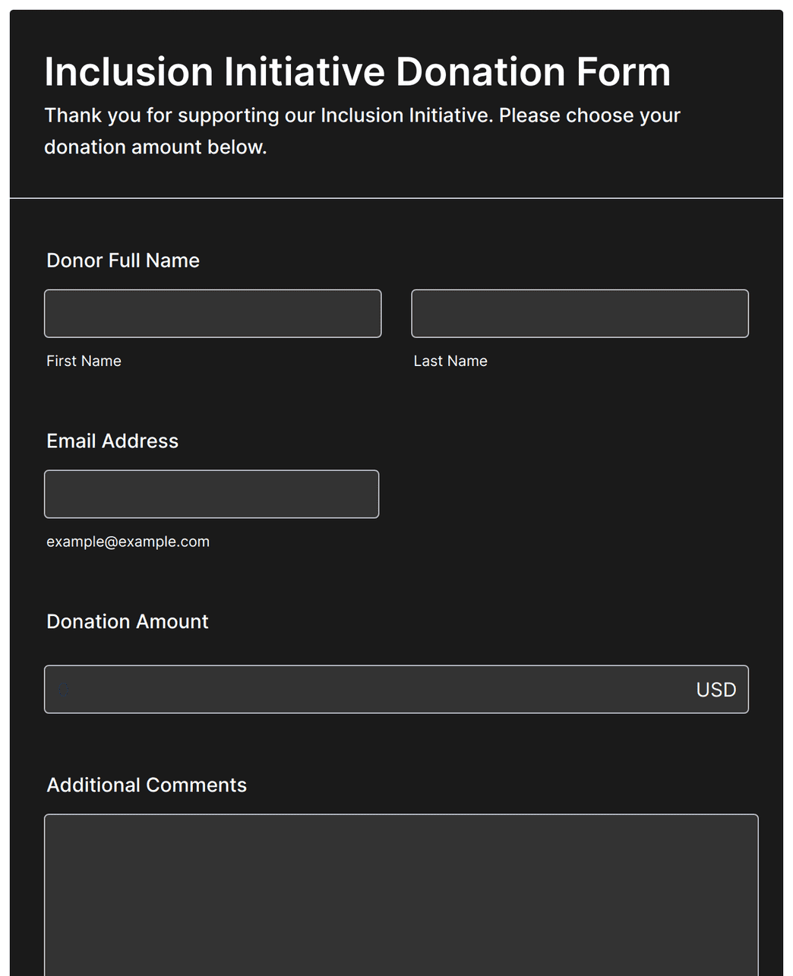
Task: Select the Email Address input box
Action: pyautogui.click(x=211, y=494)
